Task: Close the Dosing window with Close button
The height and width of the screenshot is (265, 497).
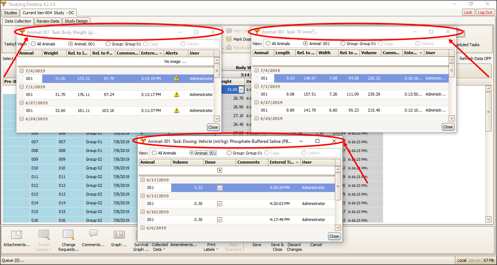Action: 334,236
